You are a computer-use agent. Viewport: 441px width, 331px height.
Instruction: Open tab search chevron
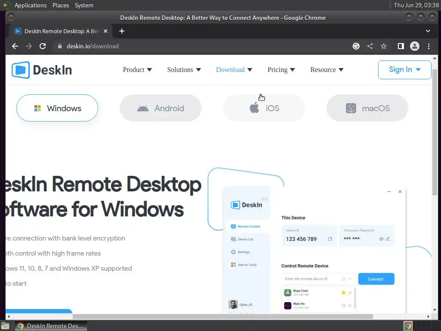click(428, 31)
